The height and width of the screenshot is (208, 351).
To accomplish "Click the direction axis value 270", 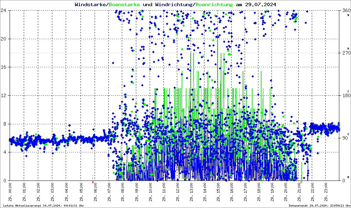I will tap(346, 53).
